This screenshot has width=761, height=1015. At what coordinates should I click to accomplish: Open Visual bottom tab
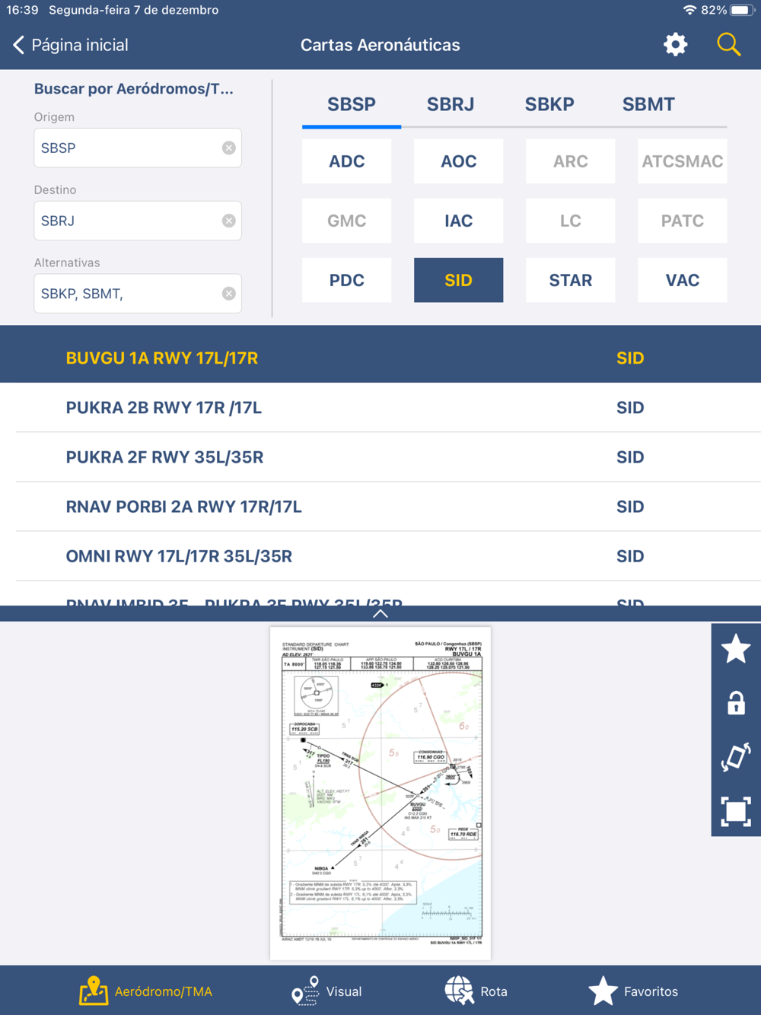327,991
